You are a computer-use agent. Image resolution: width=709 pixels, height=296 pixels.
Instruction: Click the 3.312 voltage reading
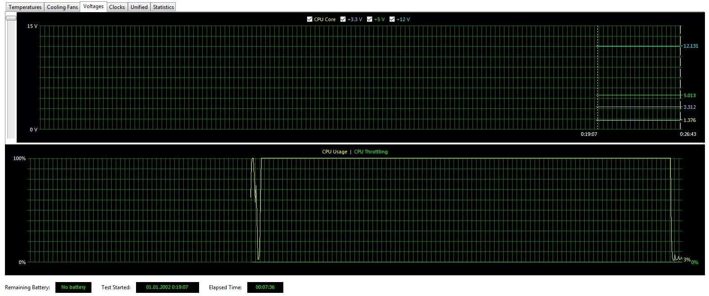(690, 107)
